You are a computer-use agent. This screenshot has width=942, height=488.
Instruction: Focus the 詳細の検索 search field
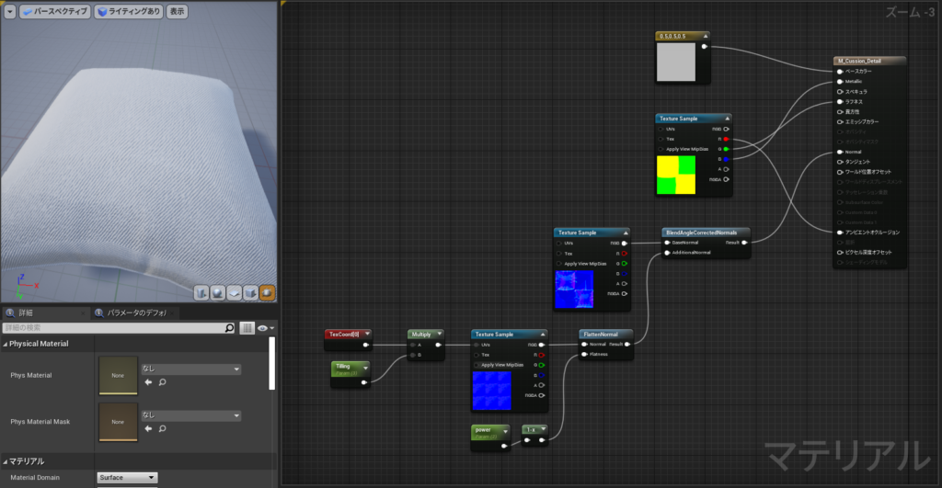click(113, 328)
